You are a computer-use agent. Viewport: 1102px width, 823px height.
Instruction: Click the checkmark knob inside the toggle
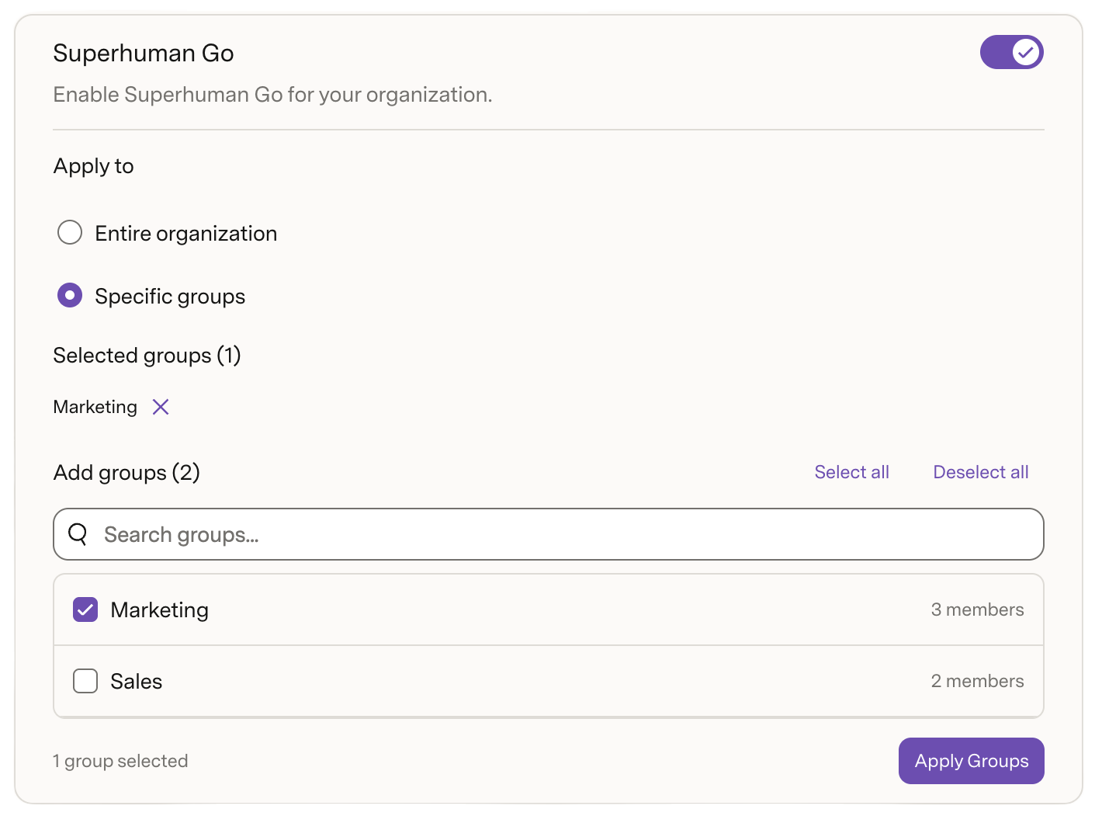point(1026,52)
